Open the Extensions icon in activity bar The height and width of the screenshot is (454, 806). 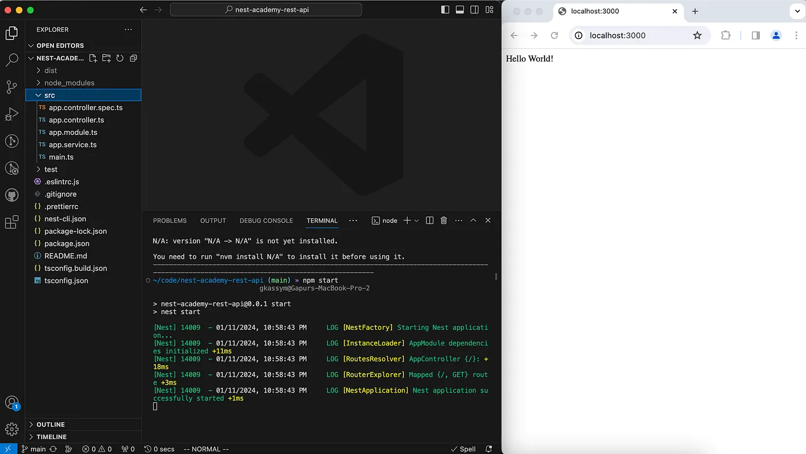point(12,222)
